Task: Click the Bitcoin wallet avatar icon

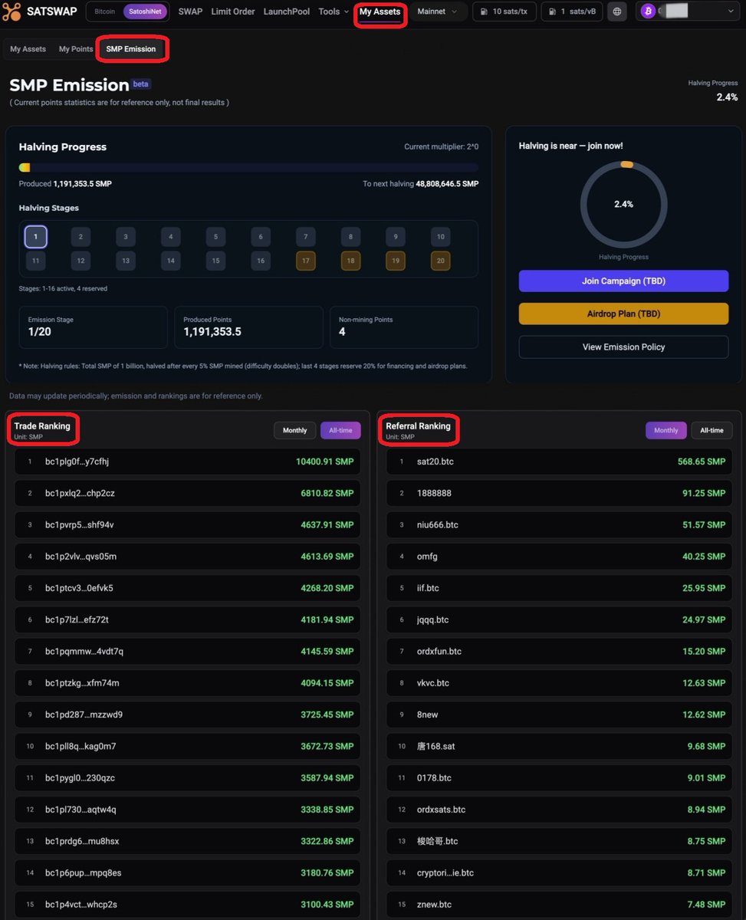Action: click(648, 11)
